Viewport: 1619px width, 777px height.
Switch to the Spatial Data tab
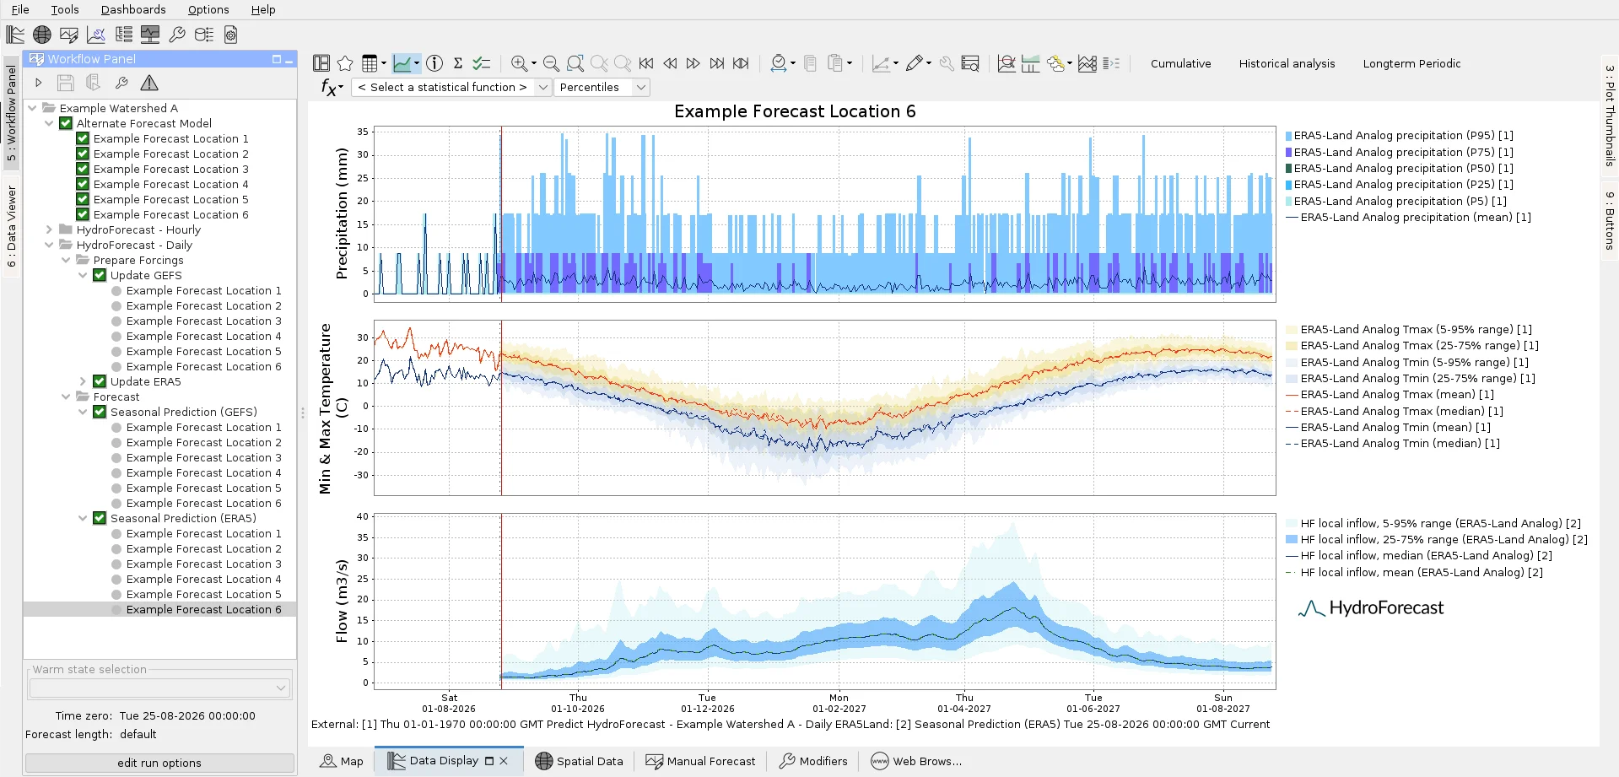click(579, 761)
